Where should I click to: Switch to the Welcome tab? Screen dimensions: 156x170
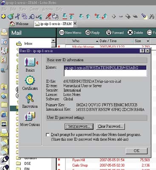[19, 24]
